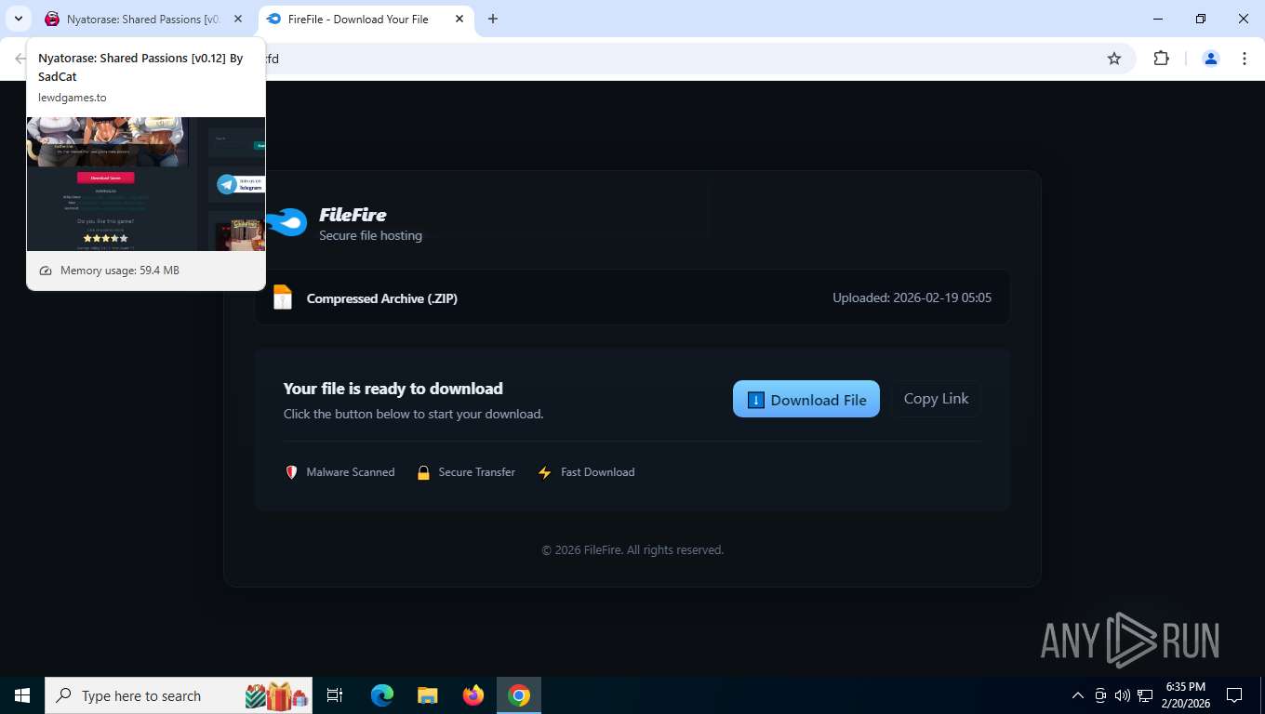Click the Secure file hosting subtitle
This screenshot has width=1265, height=714.
(370, 235)
